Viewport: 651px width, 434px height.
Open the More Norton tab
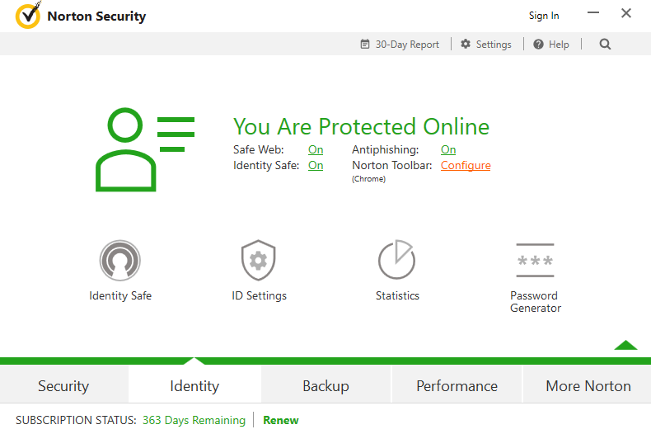point(588,386)
